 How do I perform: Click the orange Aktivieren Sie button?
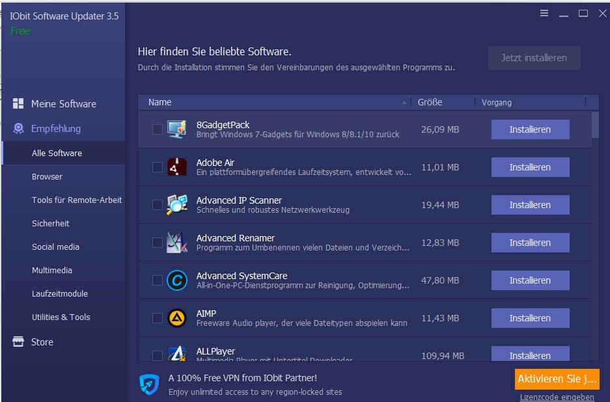tap(557, 379)
